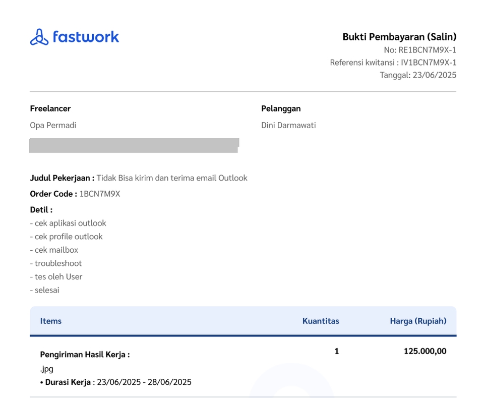Image resolution: width=484 pixels, height=398 pixels.
Task: Click the order code 1BCN7M9X
Action: (100, 194)
